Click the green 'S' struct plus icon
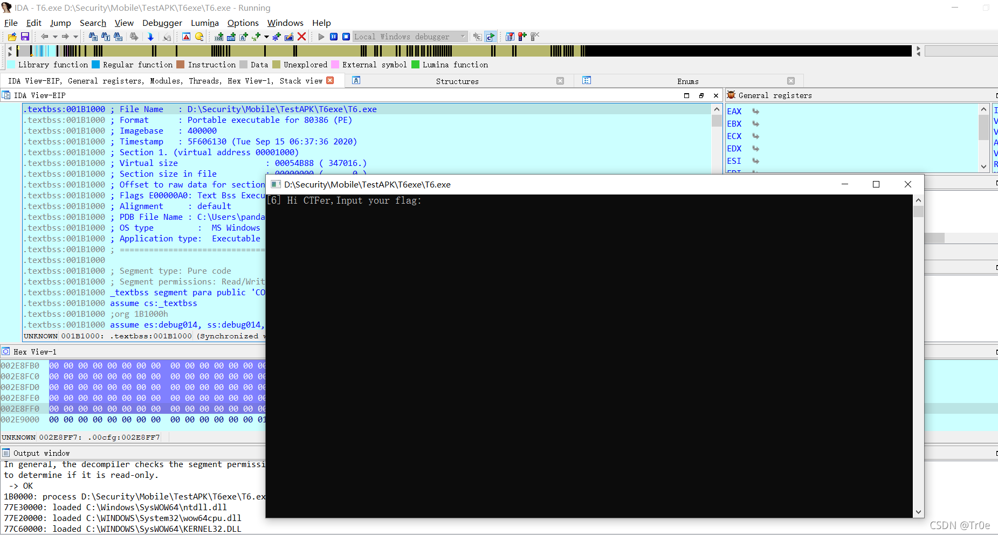This screenshot has width=998, height=535. (x=256, y=37)
